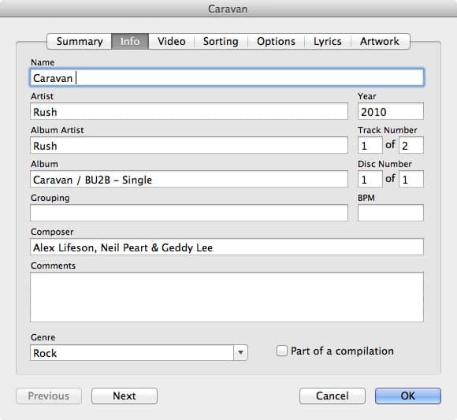
Task: Click the disabled Previous button
Action: tap(49, 396)
